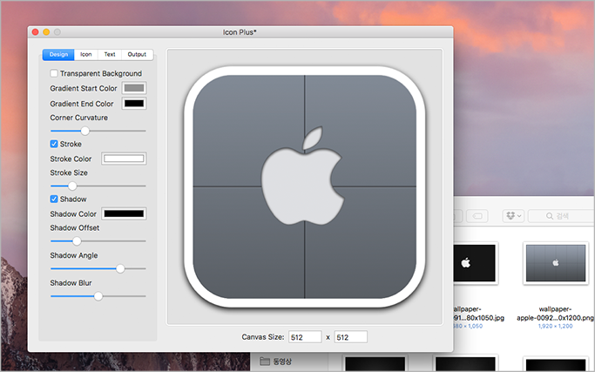The height and width of the screenshot is (372, 595).
Task: Enable the Transparent Background checkbox
Action: point(54,73)
